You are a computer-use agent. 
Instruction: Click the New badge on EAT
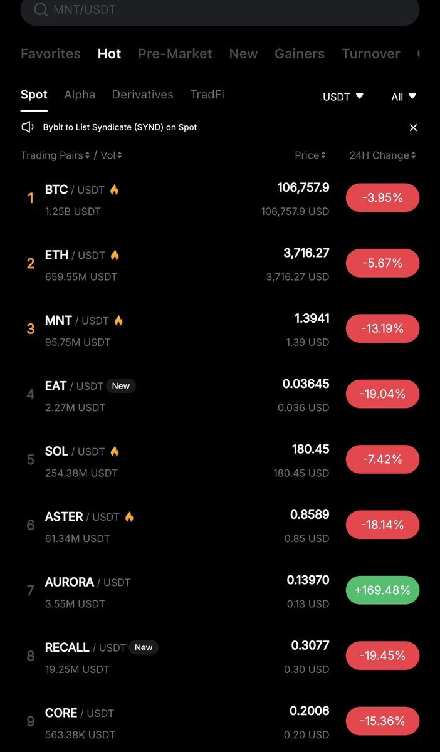[x=121, y=386]
